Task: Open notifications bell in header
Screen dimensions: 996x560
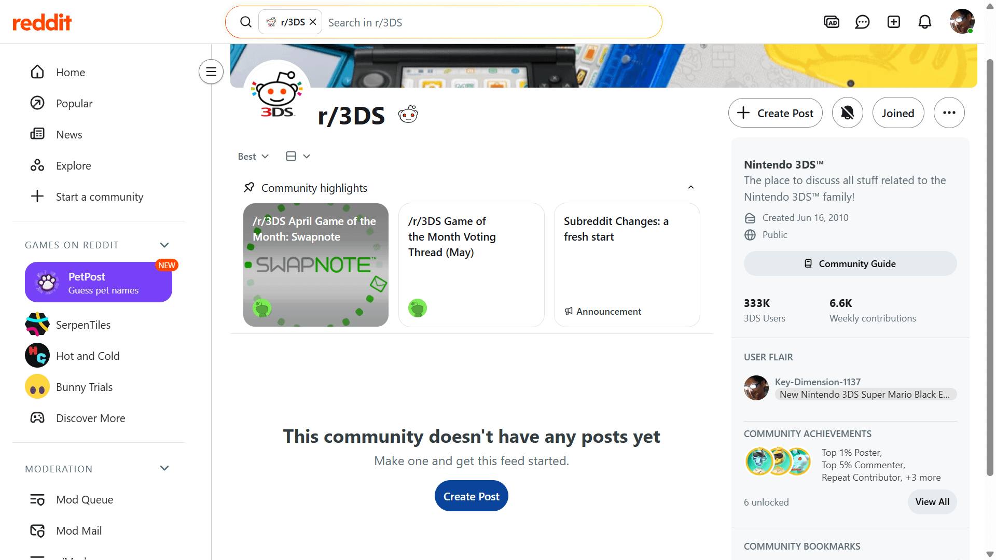Action: pos(925,22)
